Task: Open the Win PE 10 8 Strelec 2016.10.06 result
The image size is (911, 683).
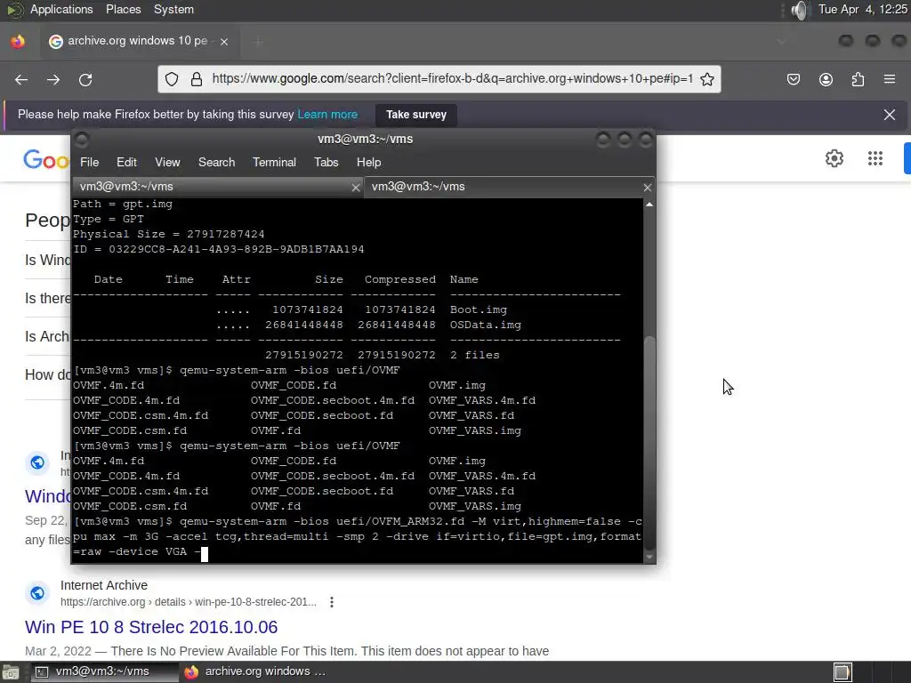Action: [151, 627]
